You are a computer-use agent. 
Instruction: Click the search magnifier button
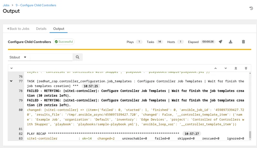pos(77,57)
